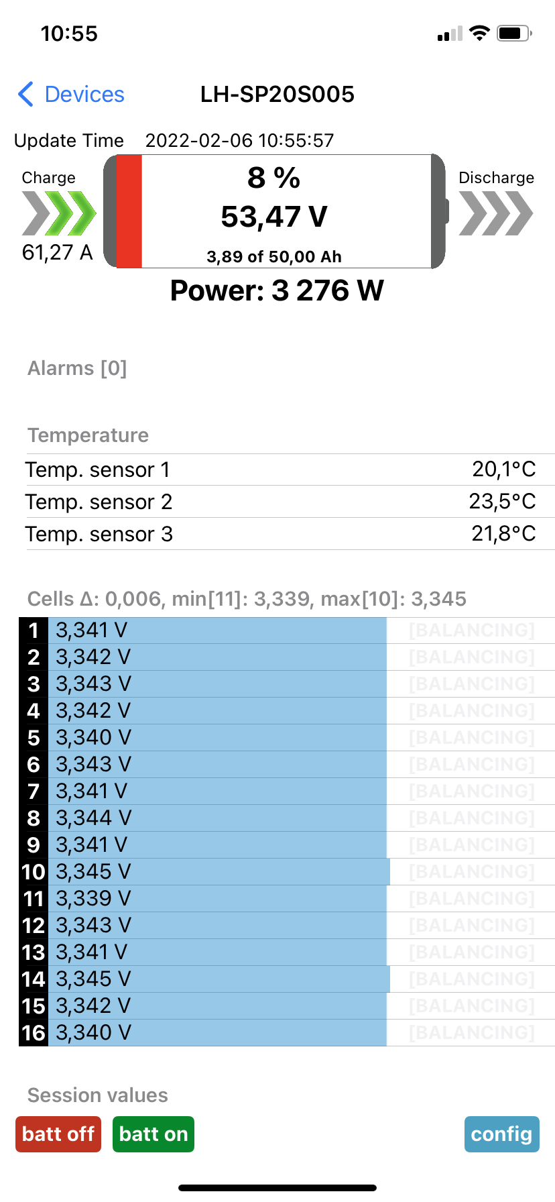Tap the battery status bar icon
This screenshot has width=555, height=1202.
pos(514,33)
